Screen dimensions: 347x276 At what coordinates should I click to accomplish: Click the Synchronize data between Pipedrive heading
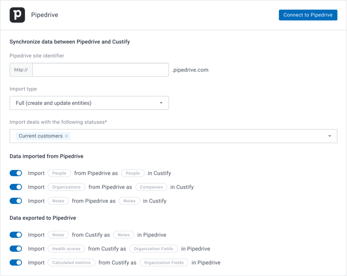pos(70,42)
